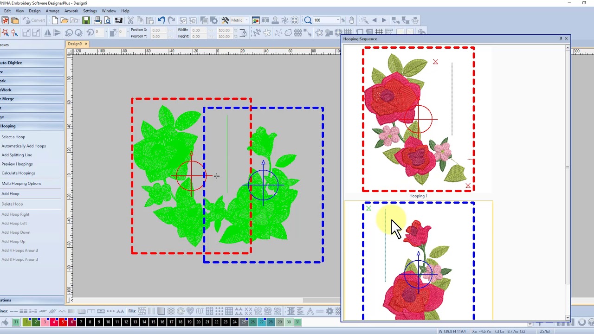Open the Arrange menu
The image size is (594, 334).
pos(52,11)
